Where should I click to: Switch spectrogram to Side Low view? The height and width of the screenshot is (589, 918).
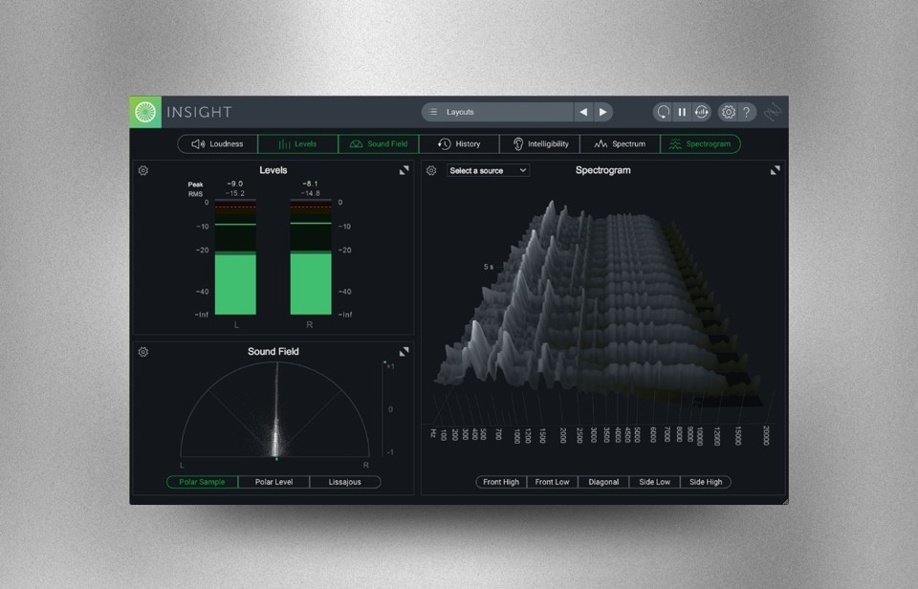pyautogui.click(x=654, y=482)
